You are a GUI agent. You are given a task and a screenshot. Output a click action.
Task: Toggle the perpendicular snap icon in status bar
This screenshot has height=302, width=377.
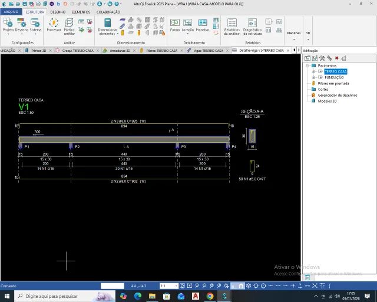300,286
